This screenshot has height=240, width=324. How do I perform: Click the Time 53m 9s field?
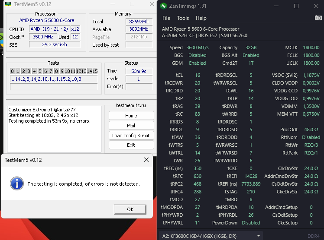click(x=139, y=71)
